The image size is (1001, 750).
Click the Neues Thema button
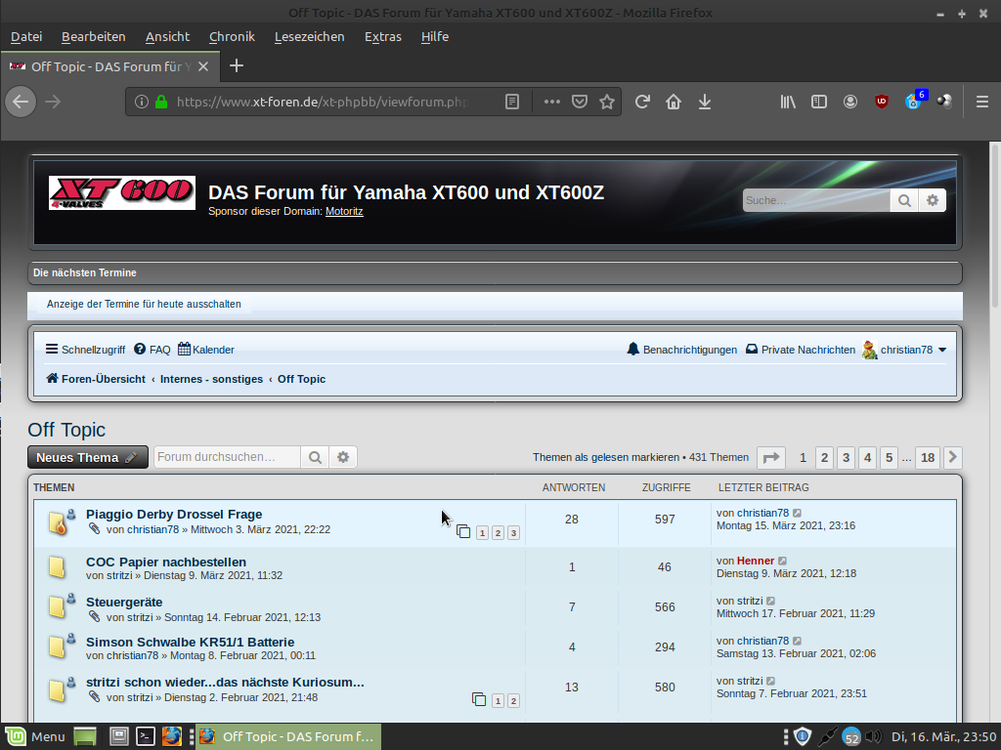click(x=87, y=457)
